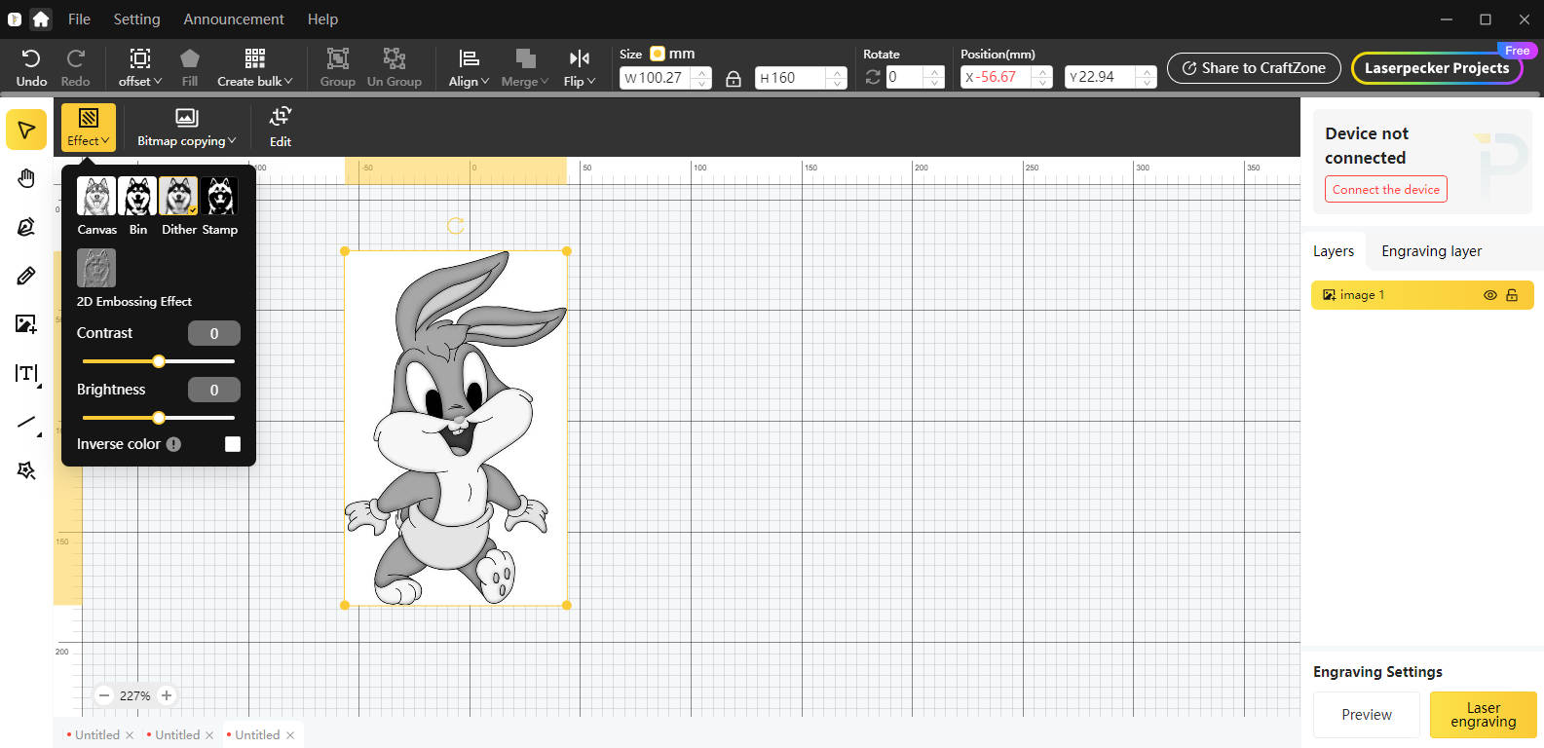Screen dimensions: 1544x748
Task: Close the third Untitled tab
Action: [x=289, y=735]
